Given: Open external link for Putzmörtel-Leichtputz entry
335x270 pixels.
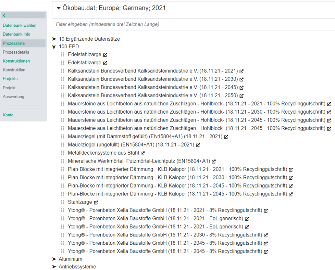Looking at the screenshot, I should point(214,162).
